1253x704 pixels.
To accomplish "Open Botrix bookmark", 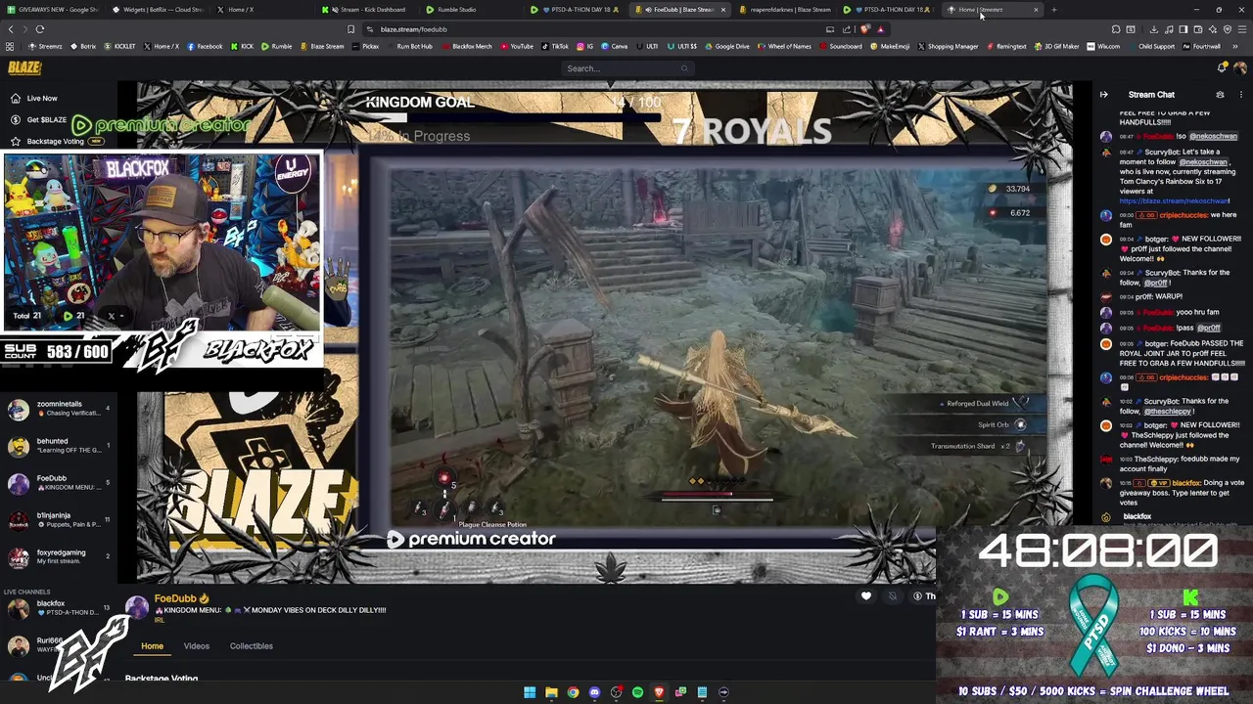I will pyautogui.click(x=82, y=46).
